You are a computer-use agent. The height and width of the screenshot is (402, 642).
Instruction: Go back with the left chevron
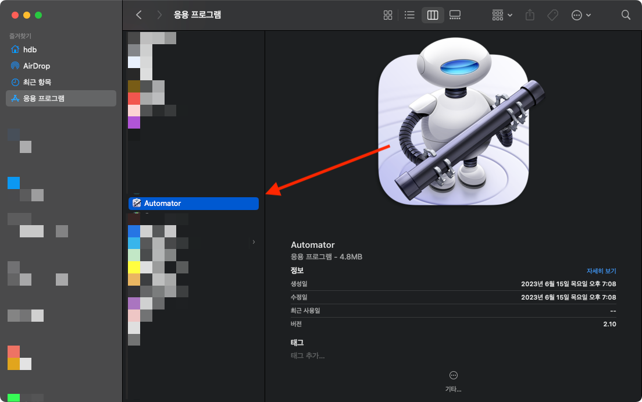[139, 15]
